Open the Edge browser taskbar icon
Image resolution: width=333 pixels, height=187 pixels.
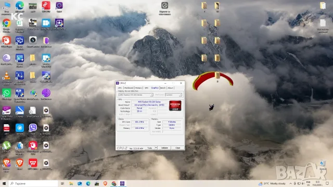pyautogui.click(x=88, y=183)
